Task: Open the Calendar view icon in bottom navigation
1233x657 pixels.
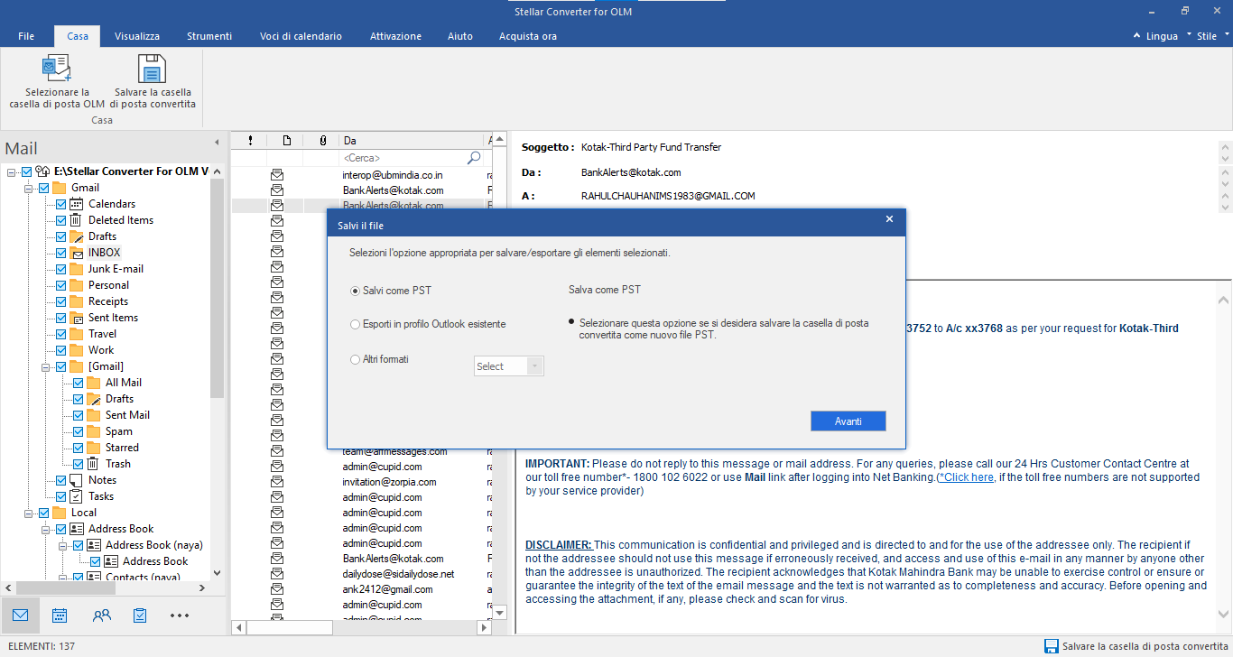Action: tap(60, 615)
